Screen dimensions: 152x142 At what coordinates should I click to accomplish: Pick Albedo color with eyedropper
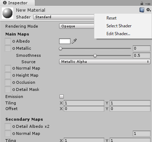[74, 41]
